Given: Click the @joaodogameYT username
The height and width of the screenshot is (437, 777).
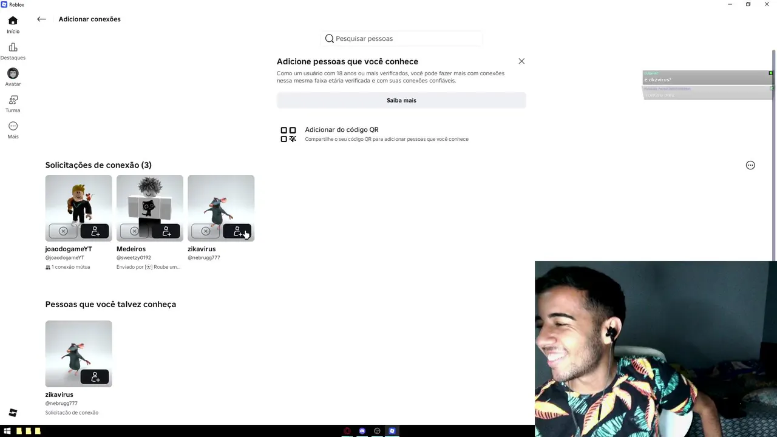Looking at the screenshot, I should (64, 258).
